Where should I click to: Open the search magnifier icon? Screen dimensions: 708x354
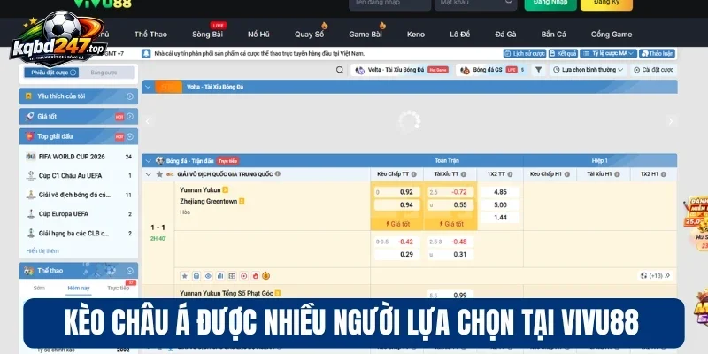[x=340, y=70]
